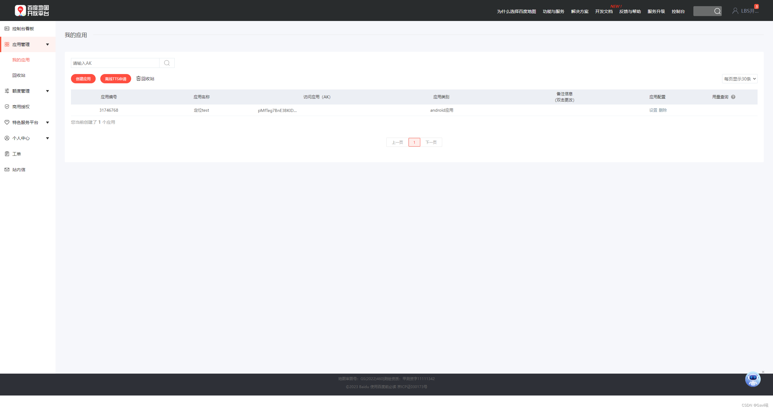Close the robot assistant with small X
Viewport: 773px width, 410px height.
coord(763,372)
